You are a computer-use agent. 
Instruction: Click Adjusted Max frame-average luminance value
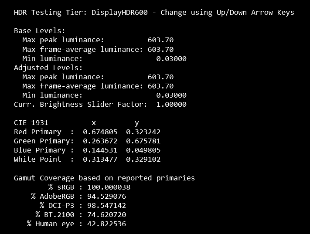point(160,86)
